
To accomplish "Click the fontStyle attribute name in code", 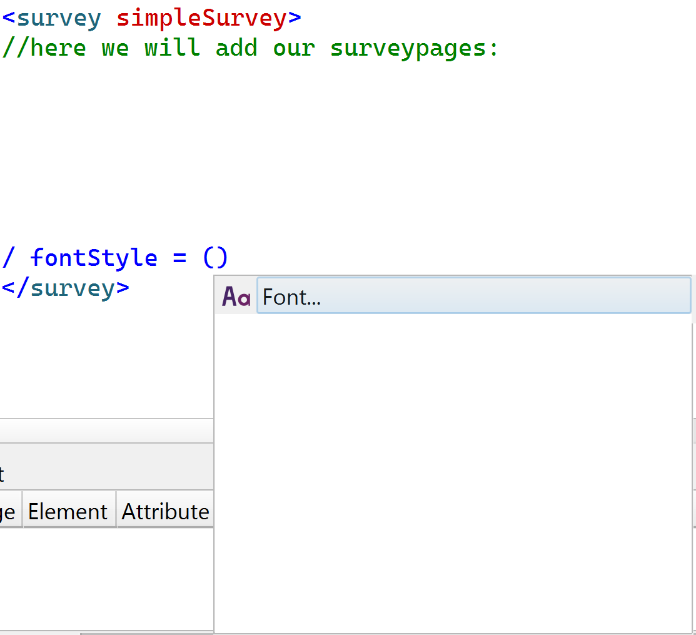I will point(94,258).
